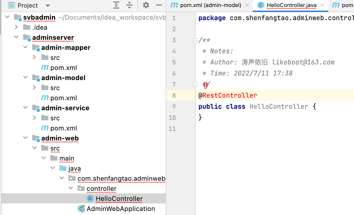Click the Expand All toolbar icon
354x215 pixels.
pos(116,5)
